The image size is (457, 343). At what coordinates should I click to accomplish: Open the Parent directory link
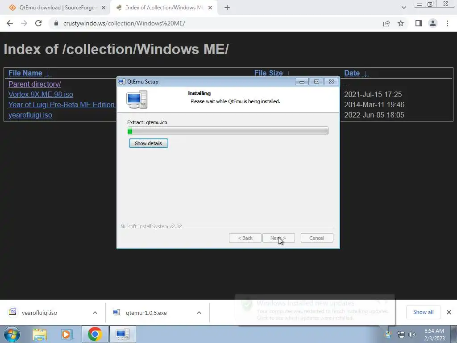point(34,84)
